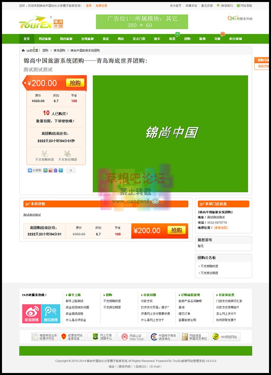This screenshot has width=271, height=375.
Task: Share via Tencent Weibo blue icon
Action: 61,170
